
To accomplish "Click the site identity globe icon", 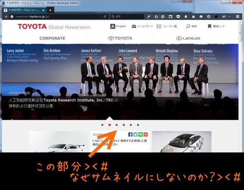I will pos(12,17).
